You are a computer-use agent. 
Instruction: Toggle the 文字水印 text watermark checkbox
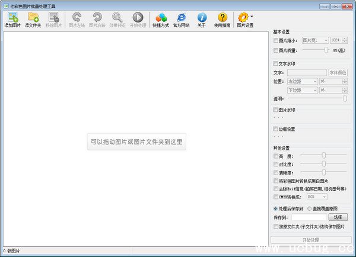(x=275, y=63)
